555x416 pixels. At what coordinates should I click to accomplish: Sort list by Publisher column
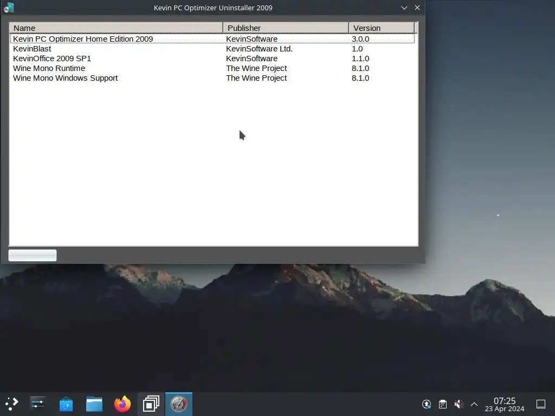286,28
